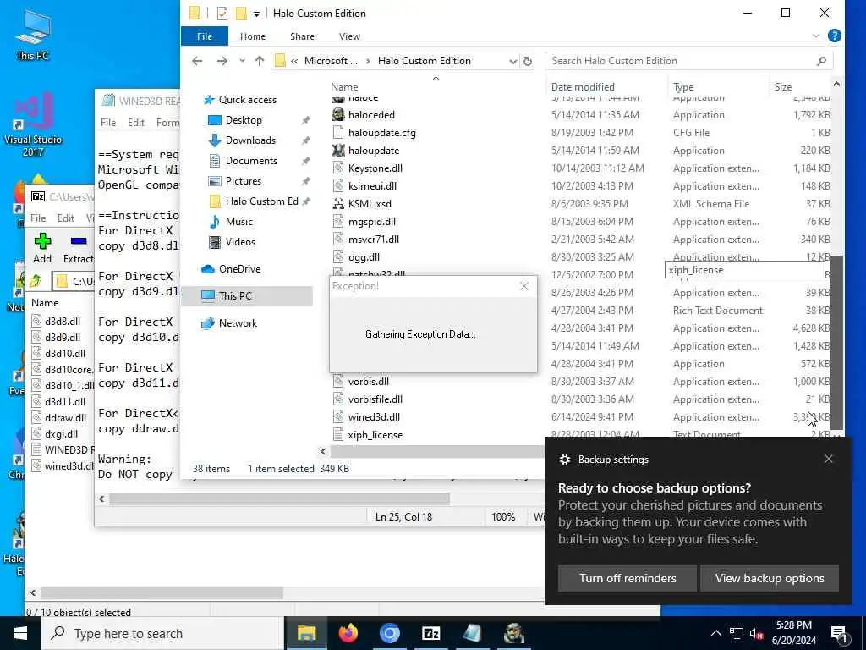Select the KSML.xsd schema file

[370, 204]
